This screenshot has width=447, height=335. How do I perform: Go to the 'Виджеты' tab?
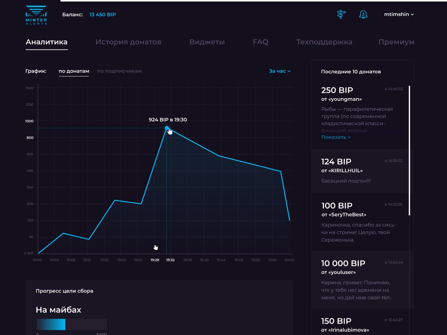[207, 42]
